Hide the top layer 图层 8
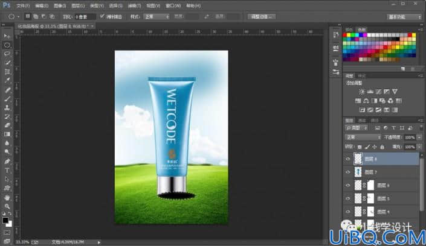This screenshot has width=426, height=246. 348,159
